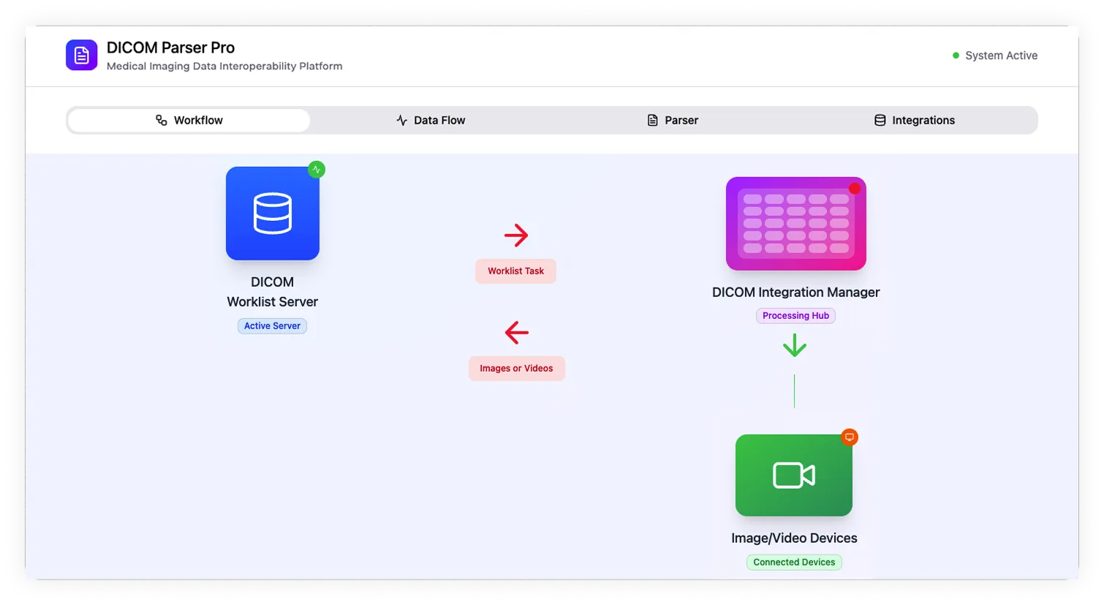Open the purple DICOM Integration Manager tile
Viewport: 1104px width, 605px height.
coord(795,224)
